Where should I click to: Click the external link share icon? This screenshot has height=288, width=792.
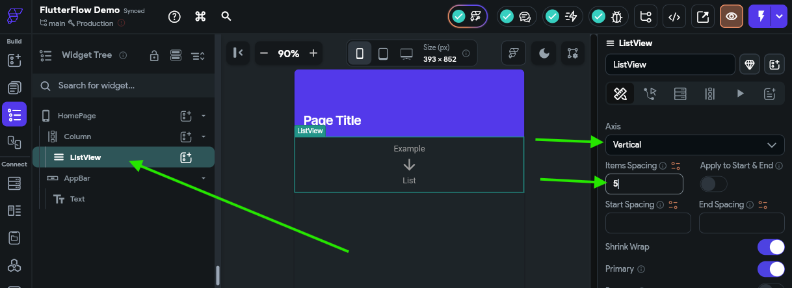[x=703, y=17]
